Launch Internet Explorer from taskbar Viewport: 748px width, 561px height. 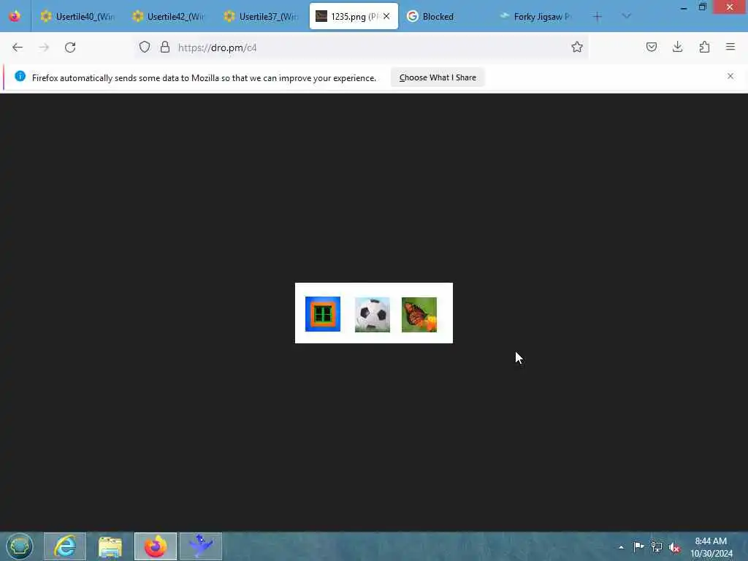coord(65,546)
